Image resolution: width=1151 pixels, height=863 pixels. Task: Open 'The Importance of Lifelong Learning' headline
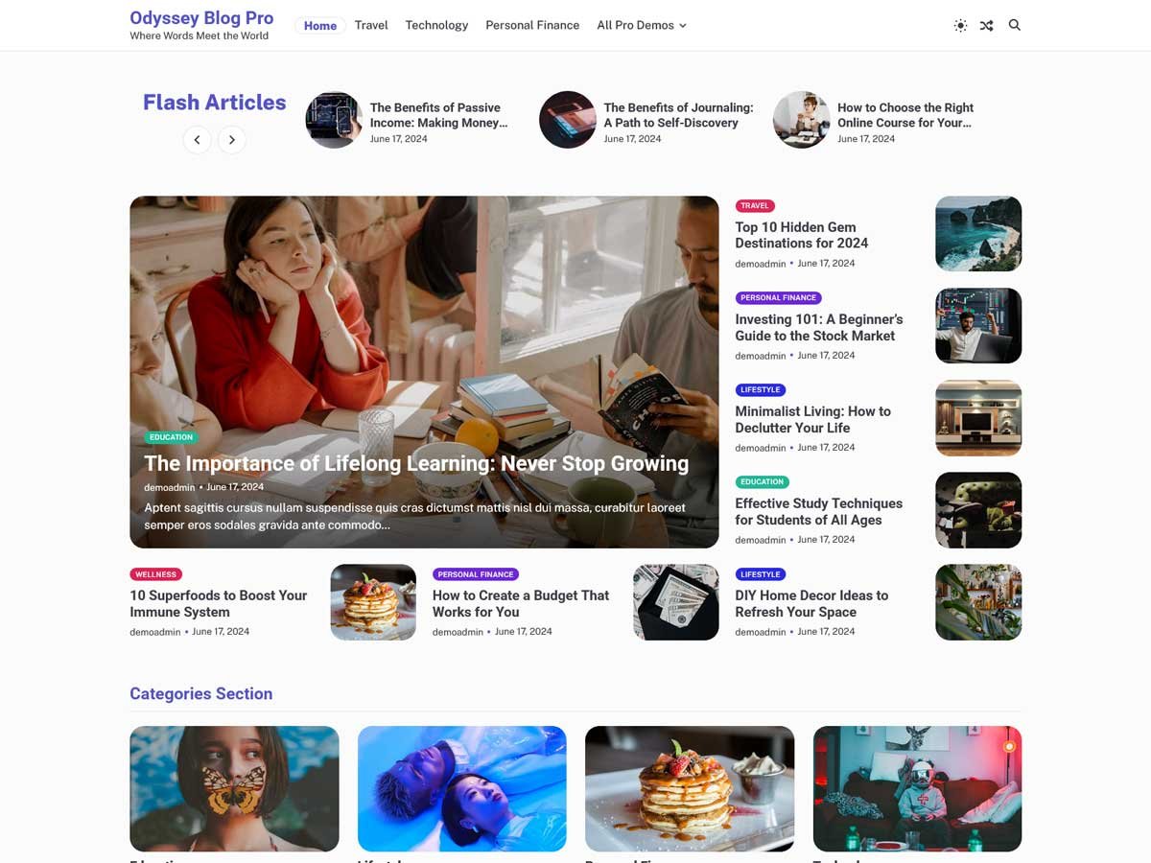[x=416, y=464]
